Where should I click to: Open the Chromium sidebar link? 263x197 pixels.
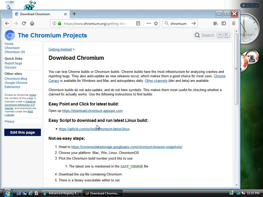[12, 48]
